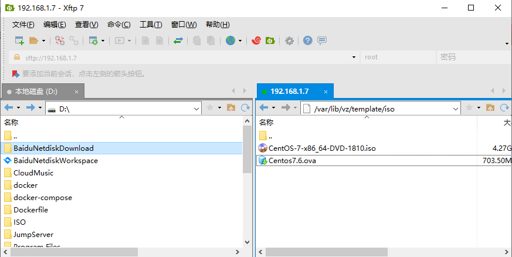The image size is (512, 257).
Task: Open the 文件(F) menu
Action: [x=23, y=25]
